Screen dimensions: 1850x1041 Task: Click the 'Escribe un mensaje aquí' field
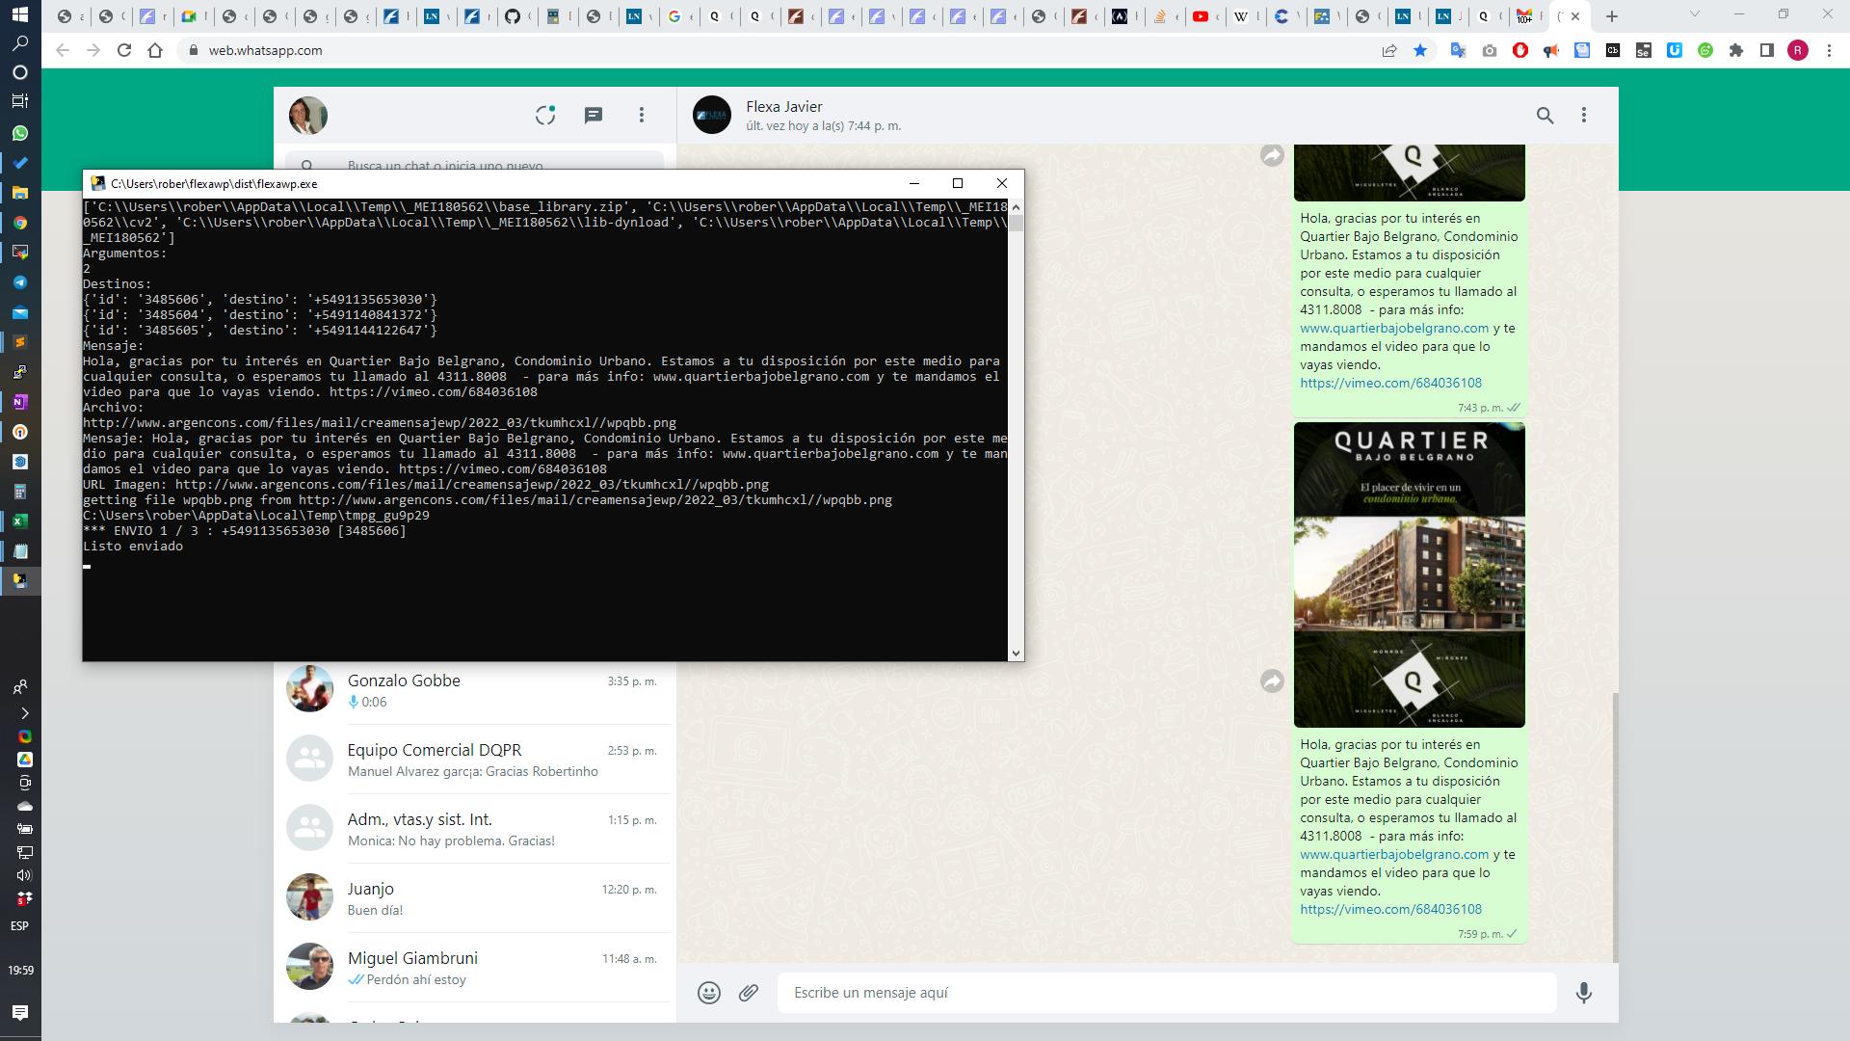click(x=1167, y=993)
